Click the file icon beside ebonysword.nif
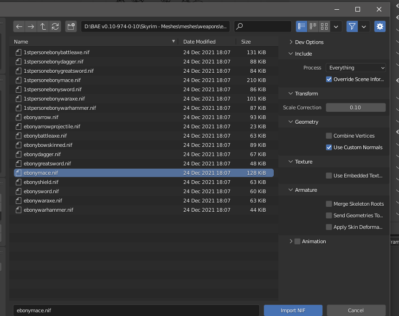Image resolution: width=399 pixels, height=316 pixels. (18, 191)
